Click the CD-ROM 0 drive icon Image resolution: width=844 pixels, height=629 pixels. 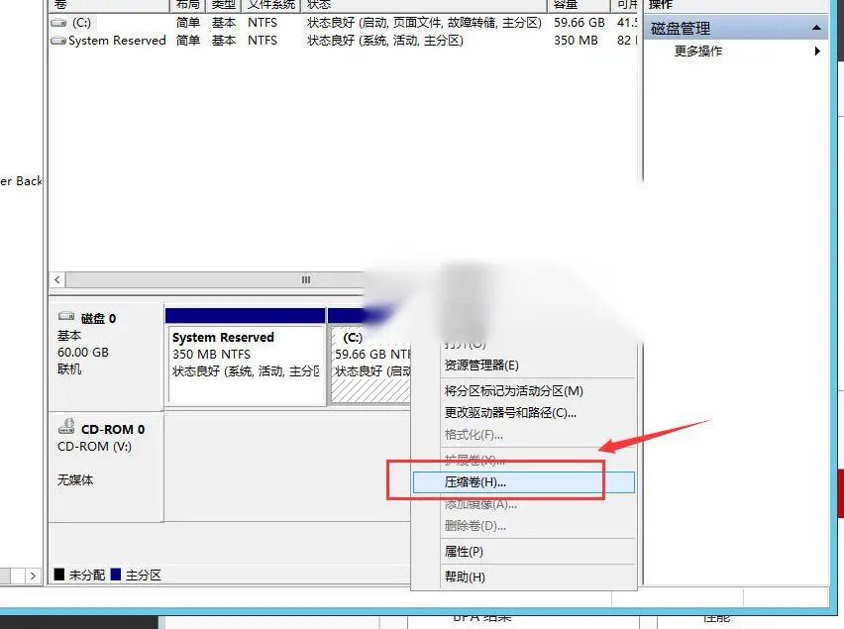tap(66, 426)
